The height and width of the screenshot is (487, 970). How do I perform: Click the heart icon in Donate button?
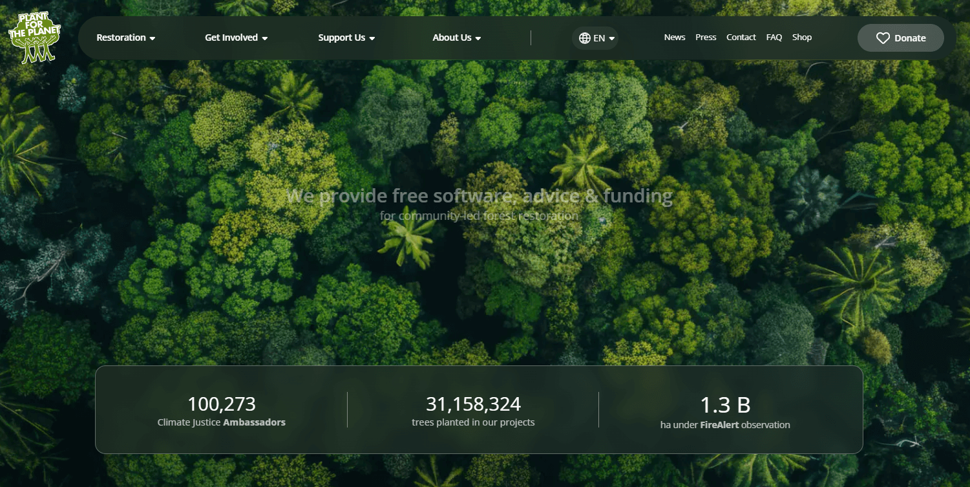pyautogui.click(x=883, y=38)
